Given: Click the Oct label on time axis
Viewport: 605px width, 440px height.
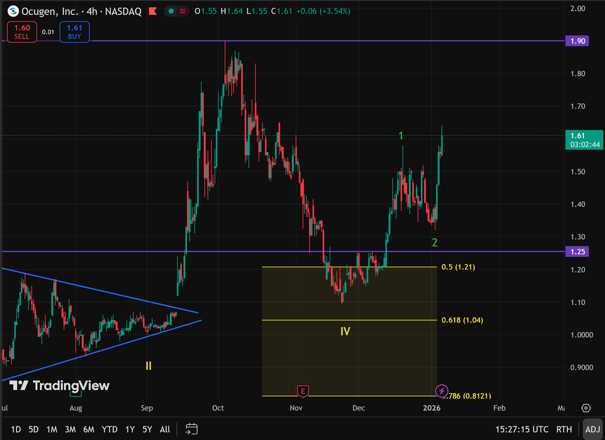Looking at the screenshot, I should (x=218, y=408).
